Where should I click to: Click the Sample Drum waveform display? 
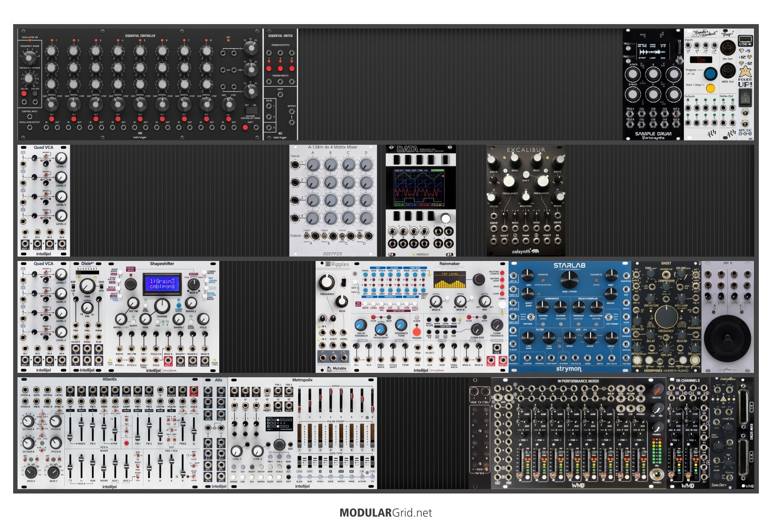click(x=653, y=52)
